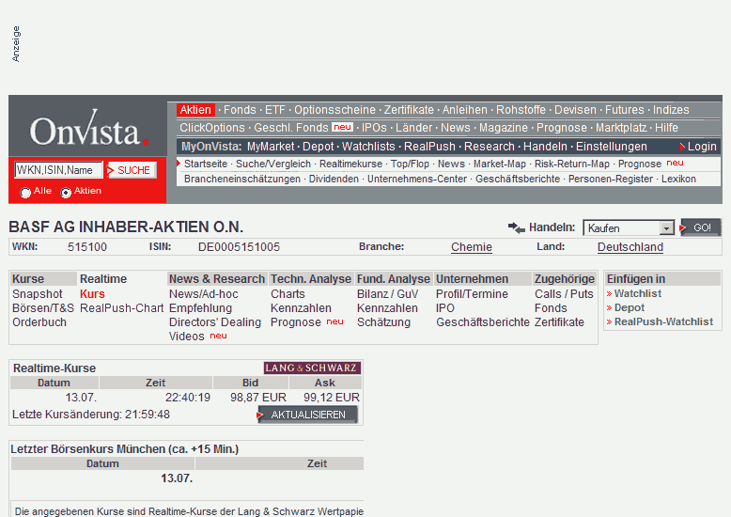This screenshot has width=731, height=517.
Task: Open the Snapshot link under Kurse
Action: (38, 294)
